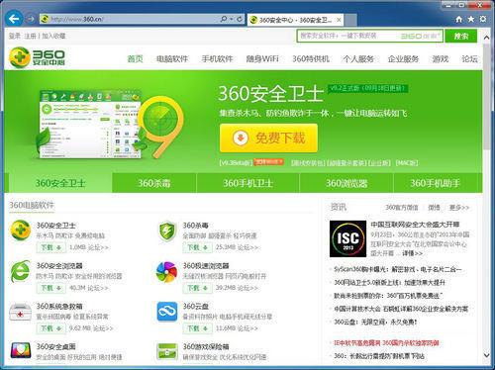Viewport: 495px width, 370px height.
Task: Open the 更多>> news link
Action: [459, 208]
